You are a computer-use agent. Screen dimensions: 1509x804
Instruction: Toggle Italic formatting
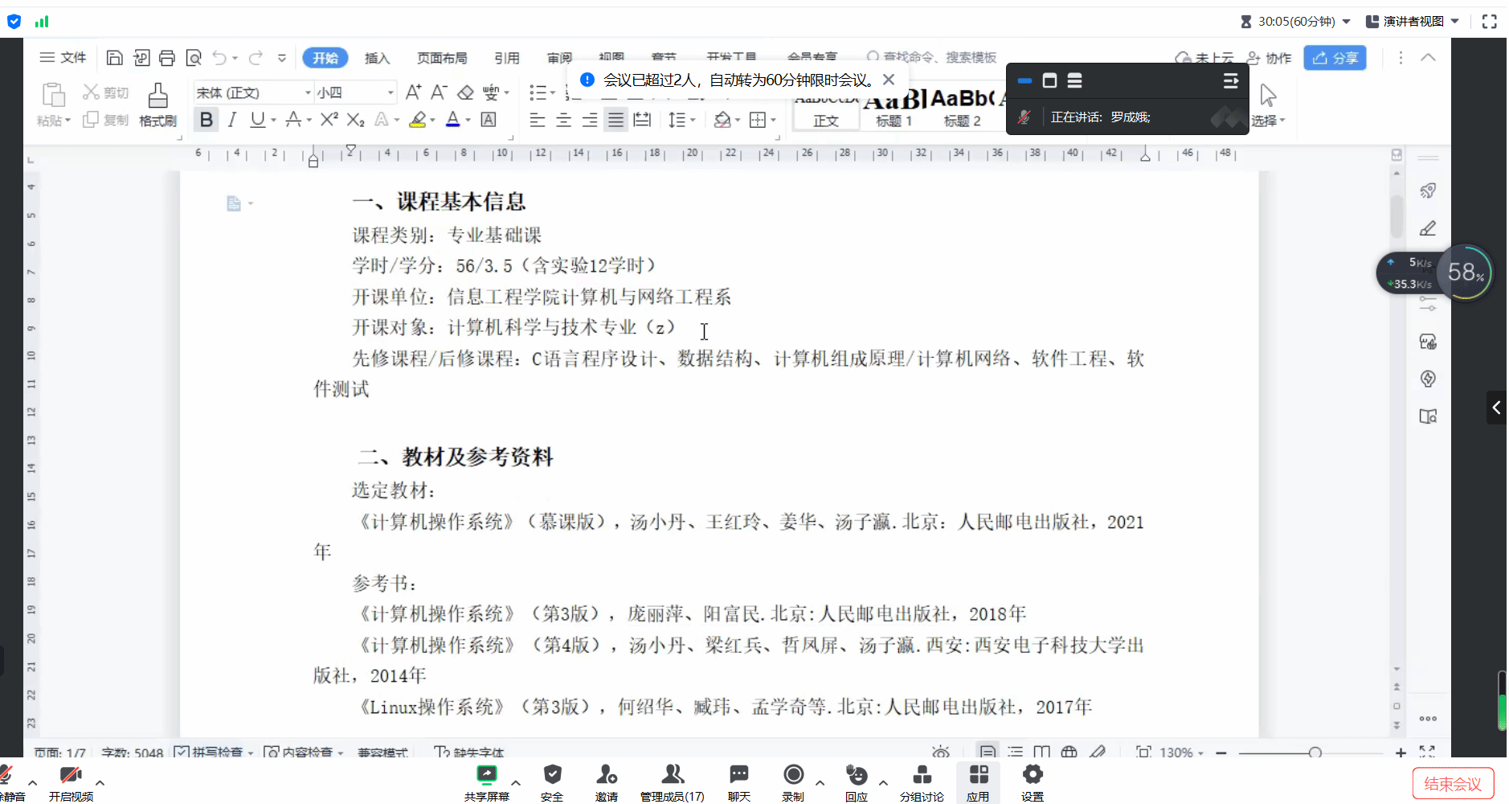coord(232,120)
